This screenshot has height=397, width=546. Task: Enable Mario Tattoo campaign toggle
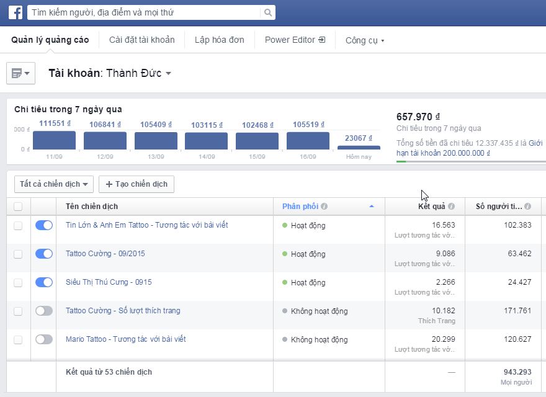(44, 339)
